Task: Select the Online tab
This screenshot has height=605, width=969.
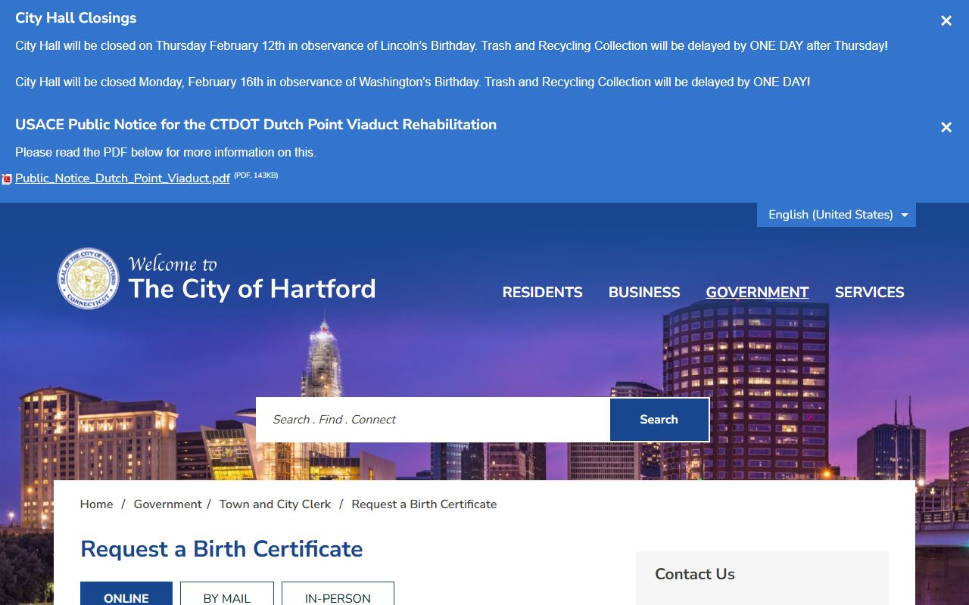Action: click(x=126, y=594)
